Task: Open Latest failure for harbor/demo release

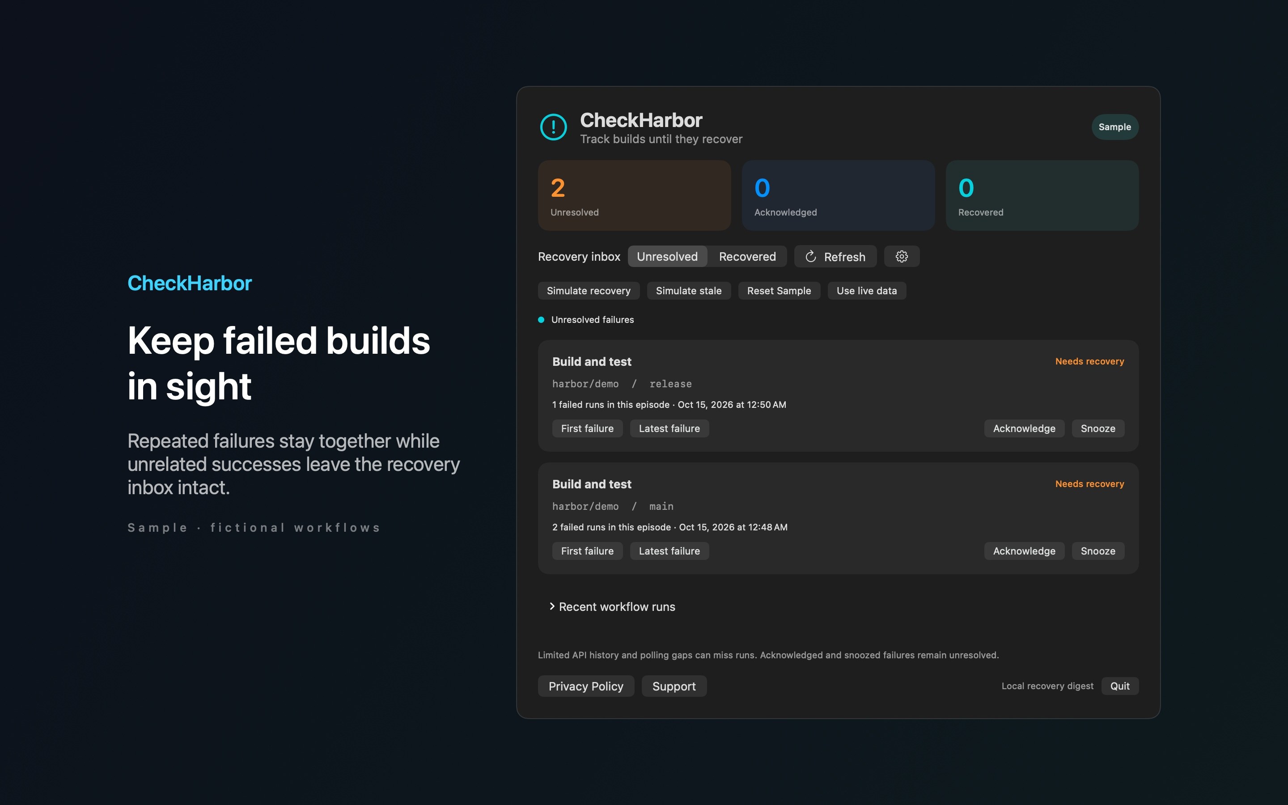Action: coord(669,428)
